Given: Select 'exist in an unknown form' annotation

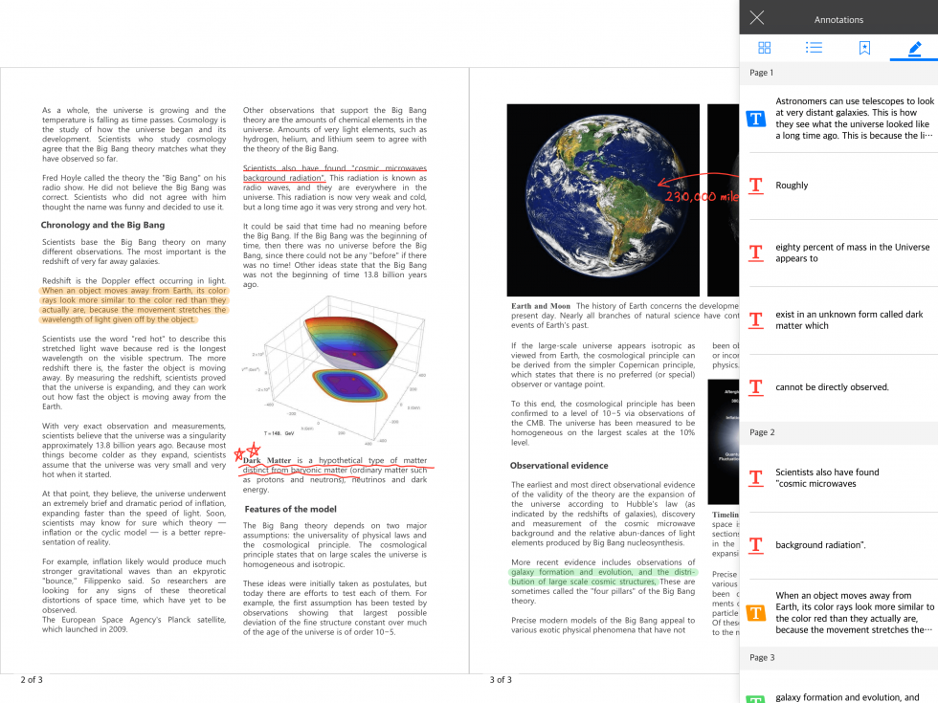Looking at the screenshot, I should click(838, 319).
